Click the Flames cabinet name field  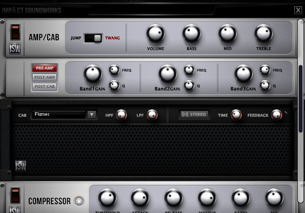coord(59,115)
